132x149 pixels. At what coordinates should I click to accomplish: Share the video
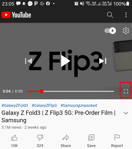(x=66, y=141)
